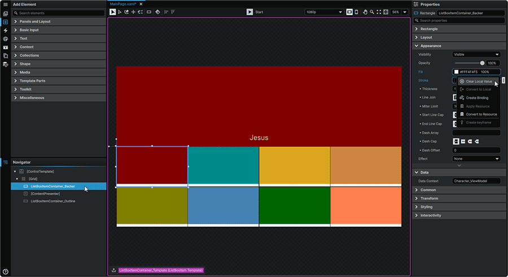508x277 pixels.
Task: Click the Fill color swatch
Action: (456, 72)
